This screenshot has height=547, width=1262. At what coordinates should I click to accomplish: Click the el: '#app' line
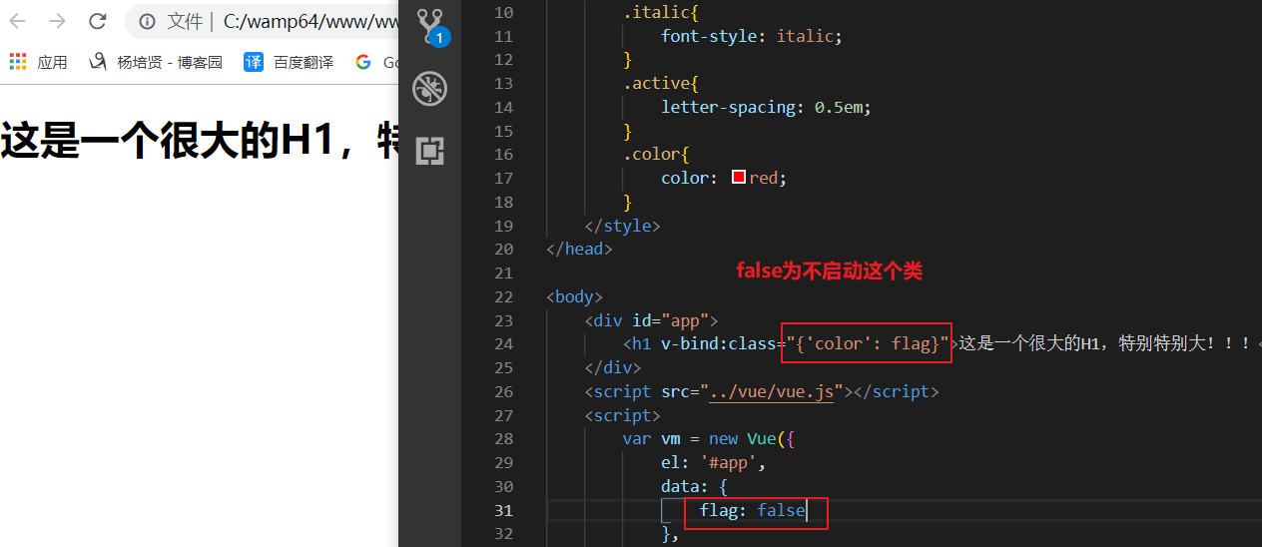pos(713,463)
